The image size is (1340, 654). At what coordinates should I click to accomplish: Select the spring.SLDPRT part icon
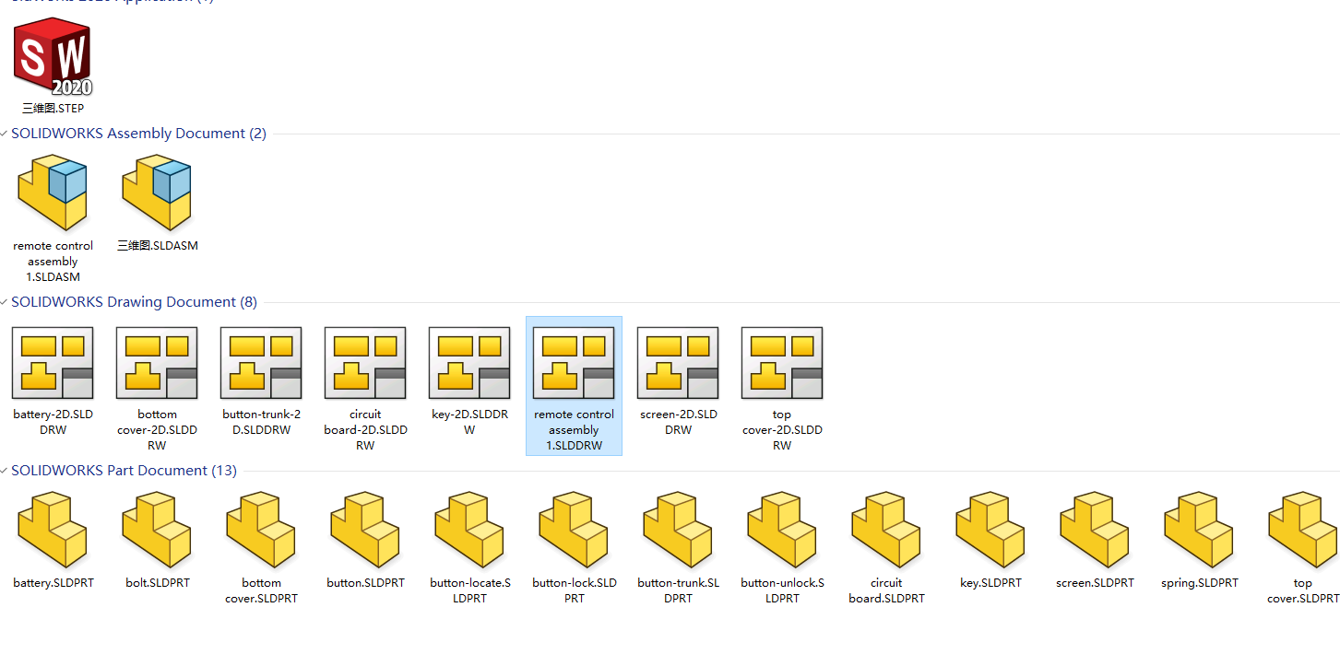click(x=1199, y=530)
